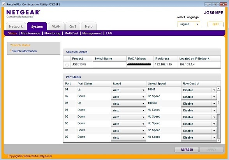Open the Help tab

pos(89,26)
